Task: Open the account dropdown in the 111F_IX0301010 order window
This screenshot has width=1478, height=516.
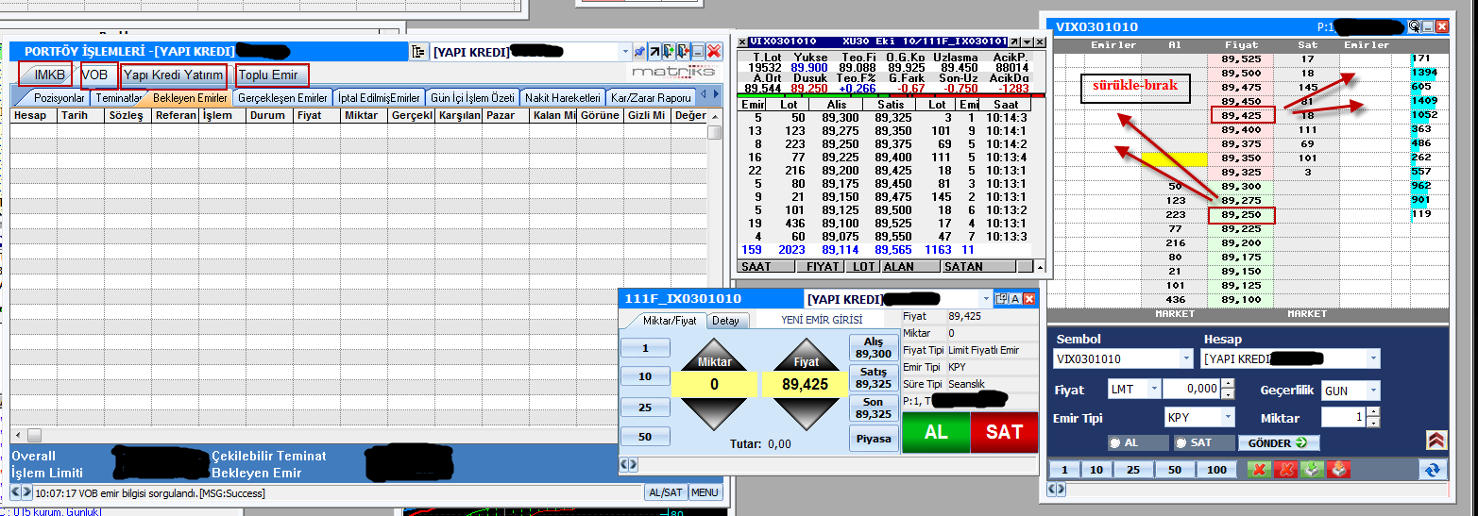Action: (986, 298)
